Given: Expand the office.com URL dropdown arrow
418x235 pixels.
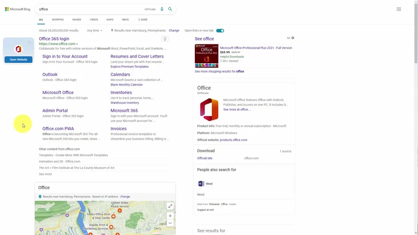Looking at the screenshot, I should (77, 44).
